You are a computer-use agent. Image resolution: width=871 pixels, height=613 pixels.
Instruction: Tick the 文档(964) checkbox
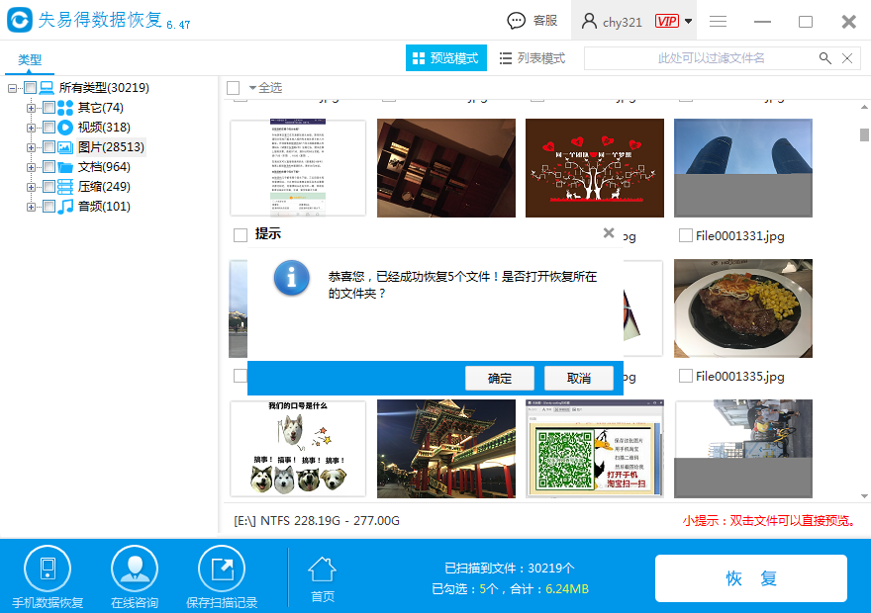48,167
